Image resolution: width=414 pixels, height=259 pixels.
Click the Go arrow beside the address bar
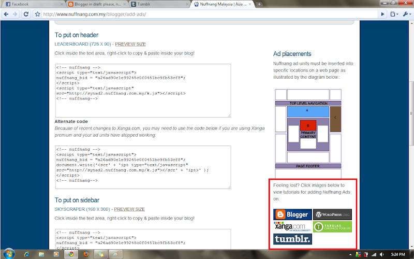[382, 15]
